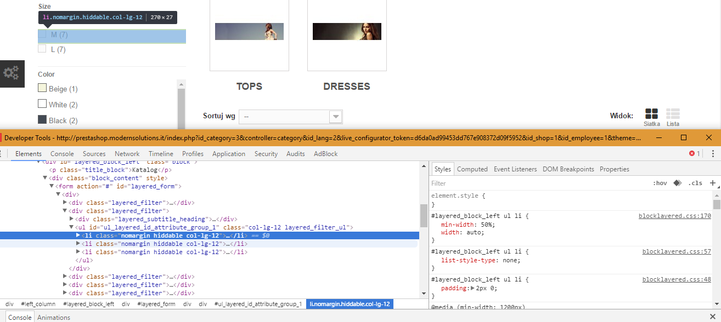Image resolution: width=721 pixels, height=322 pixels.
Task: Minimize the Developer Tools window
Action: pyautogui.click(x=658, y=137)
